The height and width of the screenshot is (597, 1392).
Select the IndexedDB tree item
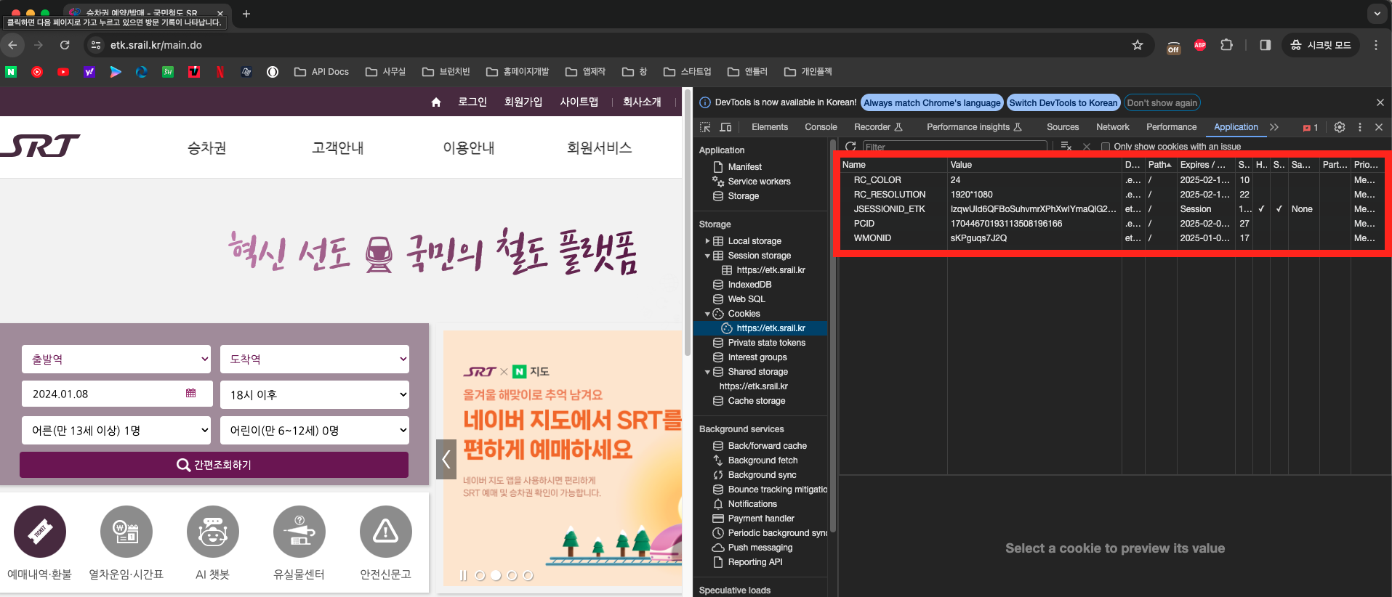pos(749,285)
